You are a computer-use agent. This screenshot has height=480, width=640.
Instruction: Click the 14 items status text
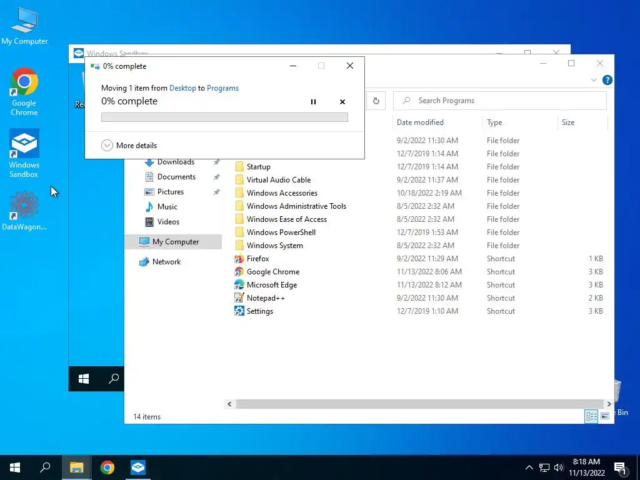(x=147, y=417)
